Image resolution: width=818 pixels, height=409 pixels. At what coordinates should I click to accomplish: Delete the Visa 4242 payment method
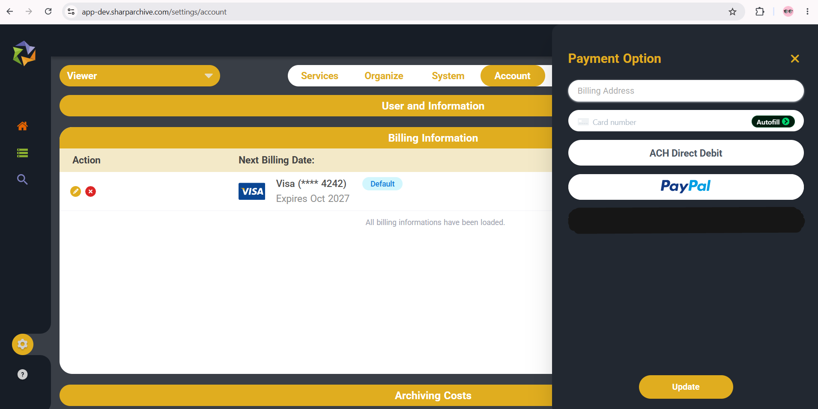pyautogui.click(x=90, y=191)
